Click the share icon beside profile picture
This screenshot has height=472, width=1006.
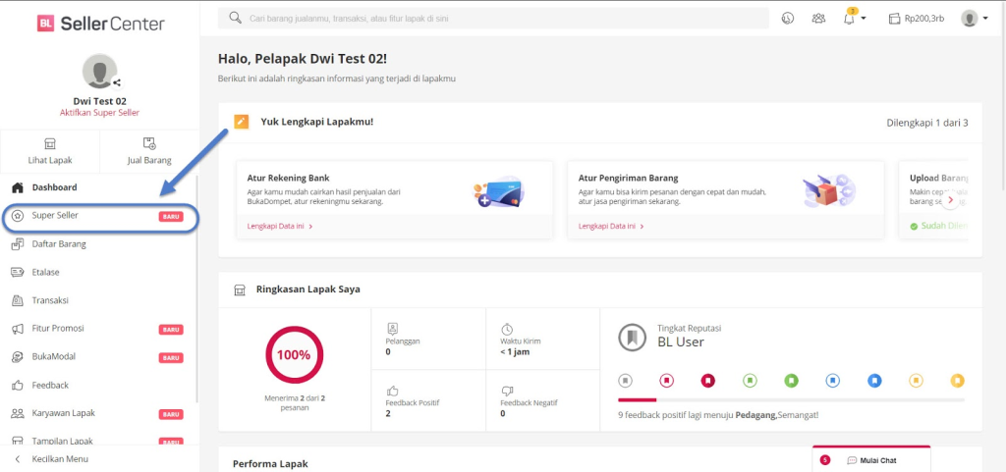pos(117,82)
